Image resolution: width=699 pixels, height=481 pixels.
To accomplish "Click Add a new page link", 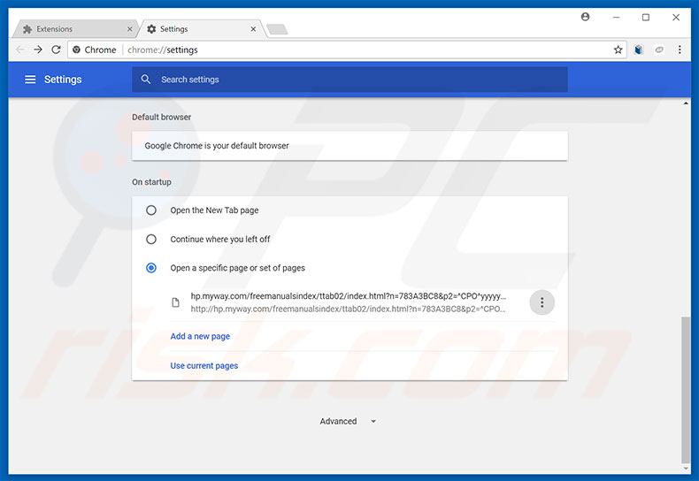I will [200, 336].
